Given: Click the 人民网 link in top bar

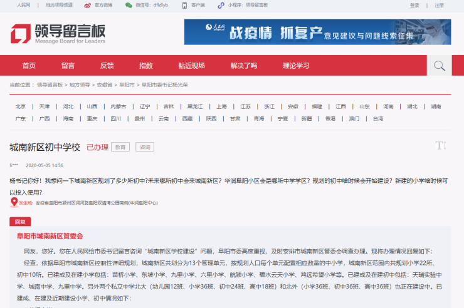Looking at the screenshot, I should [x=24, y=5].
